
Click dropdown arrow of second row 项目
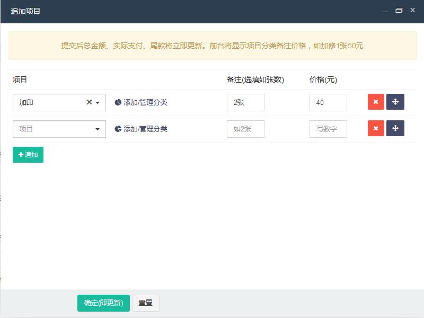(x=98, y=129)
